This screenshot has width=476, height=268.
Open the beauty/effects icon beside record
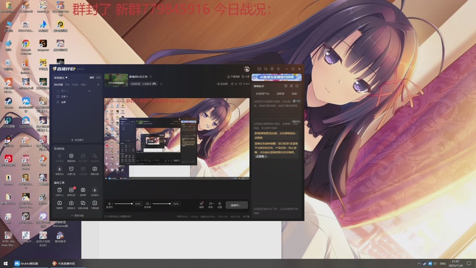pos(201,204)
